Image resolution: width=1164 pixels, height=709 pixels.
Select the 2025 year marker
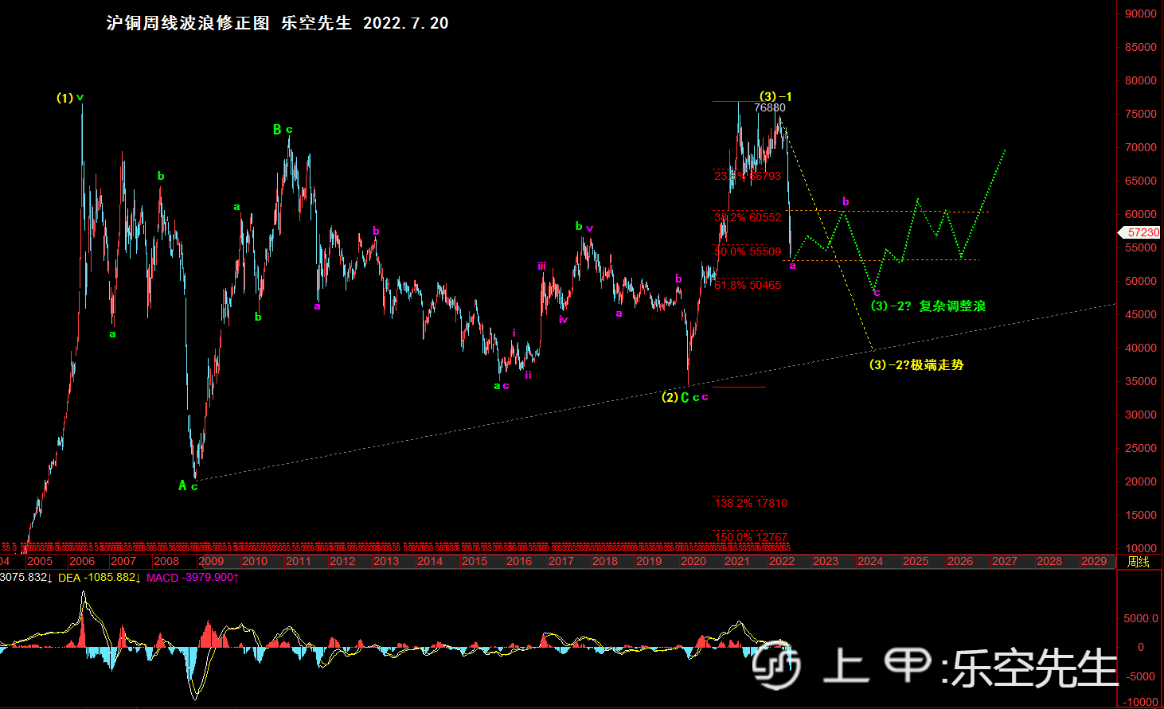pos(916,561)
